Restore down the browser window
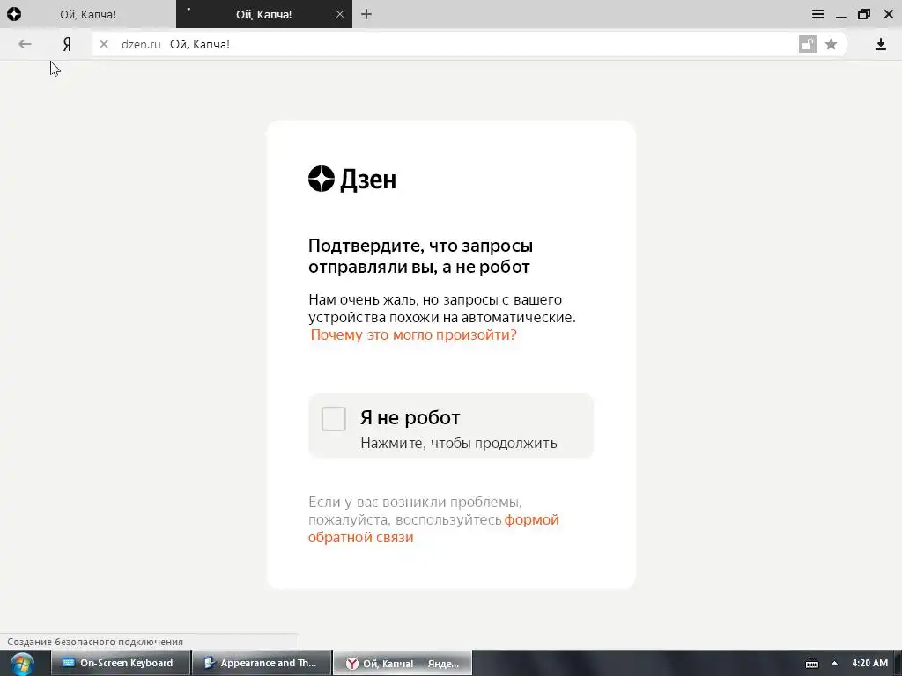This screenshot has height=676, width=902. pyautogui.click(x=864, y=14)
